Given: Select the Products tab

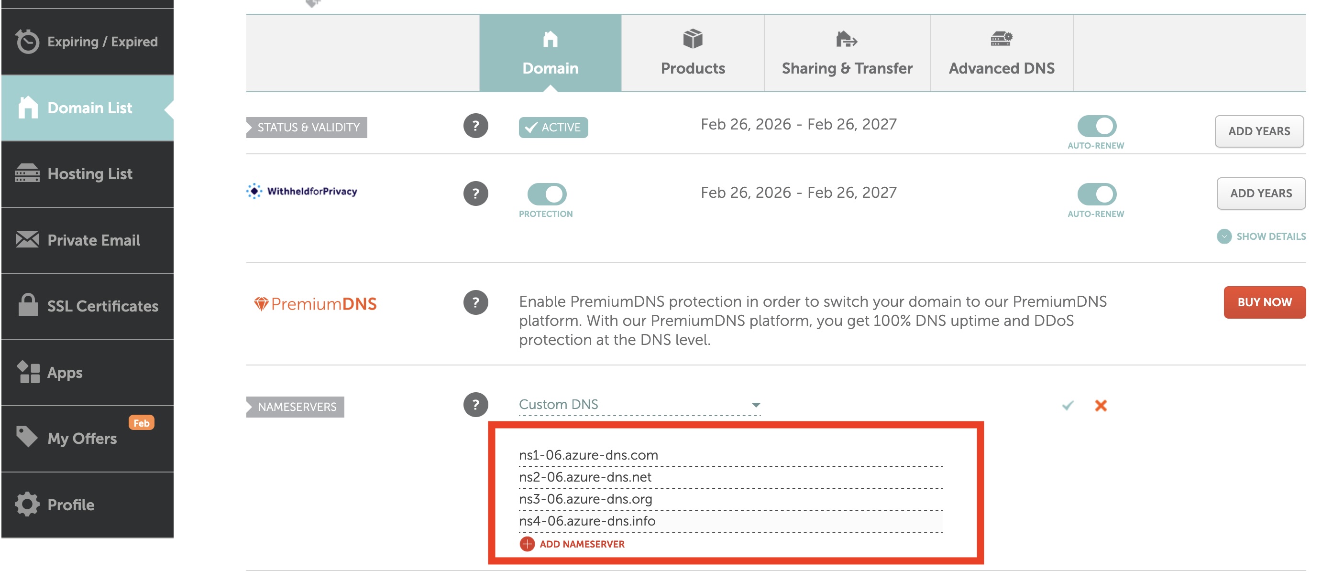Looking at the screenshot, I should (x=693, y=53).
